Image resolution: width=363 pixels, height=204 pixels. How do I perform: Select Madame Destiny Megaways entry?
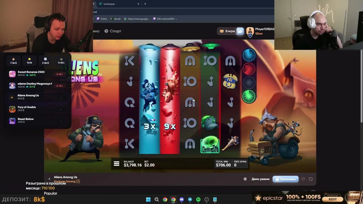(x=37, y=86)
